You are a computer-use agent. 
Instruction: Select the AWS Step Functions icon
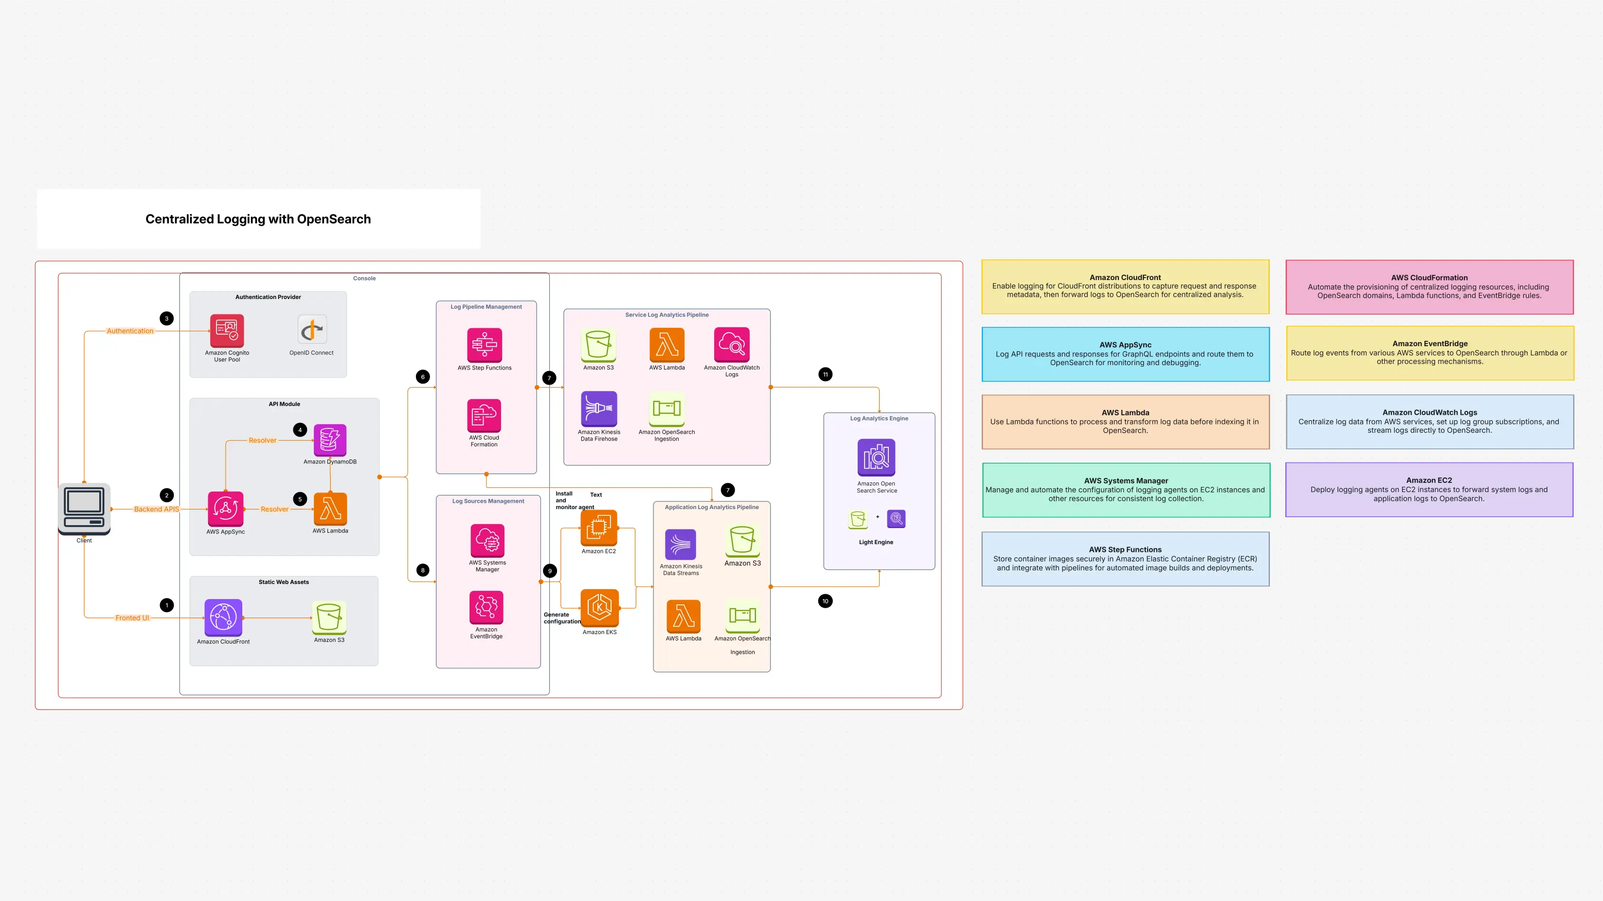pyautogui.click(x=486, y=346)
